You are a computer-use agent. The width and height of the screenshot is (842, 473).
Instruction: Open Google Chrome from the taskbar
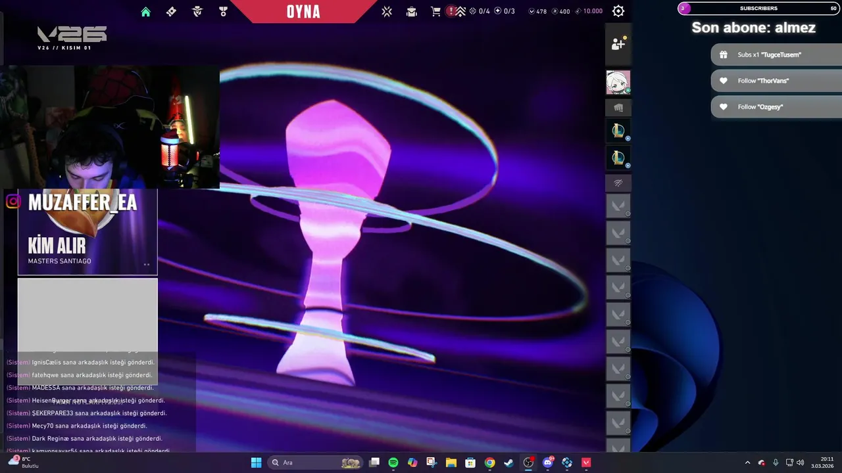[x=489, y=462]
